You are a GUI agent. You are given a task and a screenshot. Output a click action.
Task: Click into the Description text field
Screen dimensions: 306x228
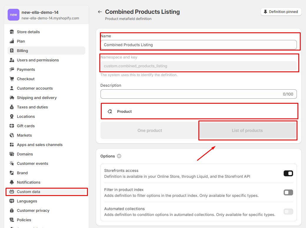(x=191, y=94)
